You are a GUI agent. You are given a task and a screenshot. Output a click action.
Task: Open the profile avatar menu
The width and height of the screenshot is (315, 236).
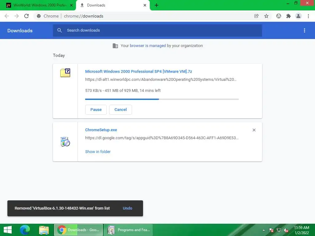click(x=298, y=16)
